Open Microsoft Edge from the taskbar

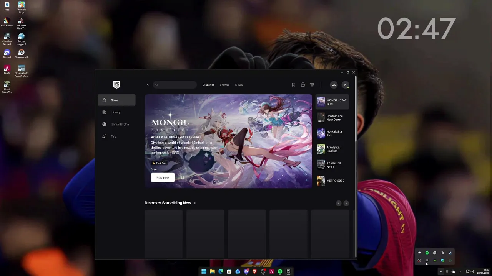pos(221,271)
